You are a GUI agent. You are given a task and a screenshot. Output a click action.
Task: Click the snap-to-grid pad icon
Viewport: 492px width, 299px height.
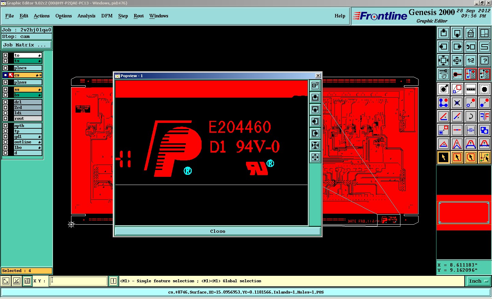pyautogui.click(x=457, y=74)
